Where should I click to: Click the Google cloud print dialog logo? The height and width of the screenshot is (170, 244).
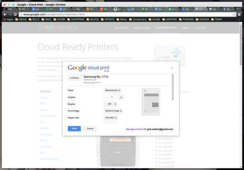click(89, 68)
